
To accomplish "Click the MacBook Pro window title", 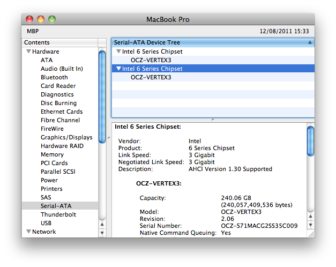I will (x=168, y=19).
